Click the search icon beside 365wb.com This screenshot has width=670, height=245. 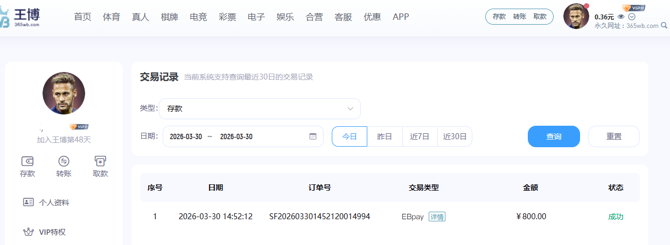coord(664,25)
